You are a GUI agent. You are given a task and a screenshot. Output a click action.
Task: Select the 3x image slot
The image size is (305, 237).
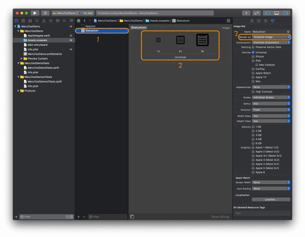coord(202,40)
